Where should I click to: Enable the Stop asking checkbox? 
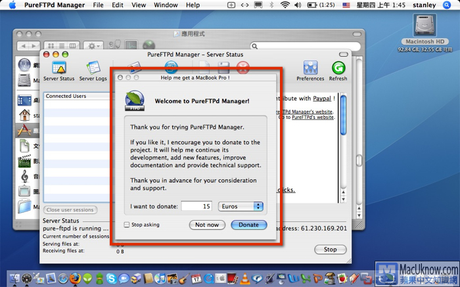point(127,225)
